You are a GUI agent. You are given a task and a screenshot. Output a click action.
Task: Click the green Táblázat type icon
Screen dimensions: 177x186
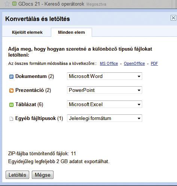pos(11,105)
